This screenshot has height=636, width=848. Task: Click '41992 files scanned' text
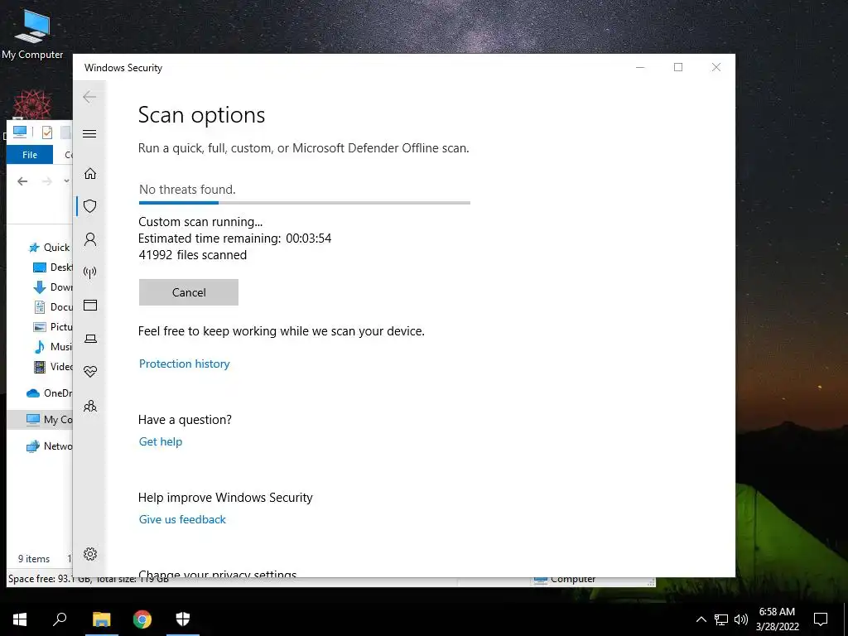point(192,255)
